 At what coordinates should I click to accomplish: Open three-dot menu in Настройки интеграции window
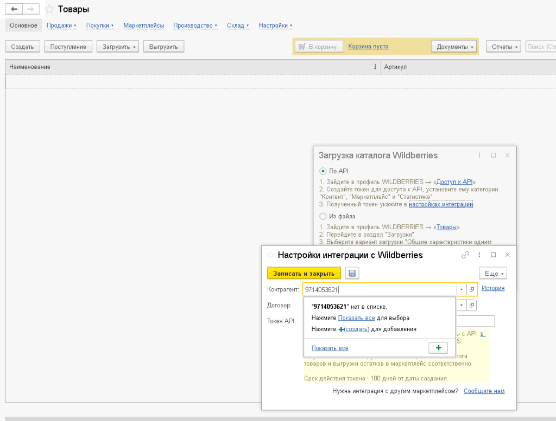pyautogui.click(x=479, y=255)
